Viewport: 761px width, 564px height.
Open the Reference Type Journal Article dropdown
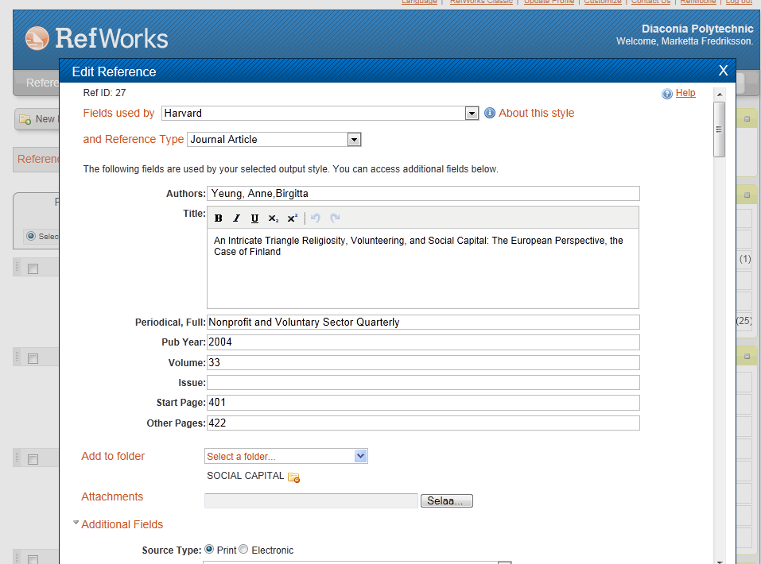coord(355,140)
